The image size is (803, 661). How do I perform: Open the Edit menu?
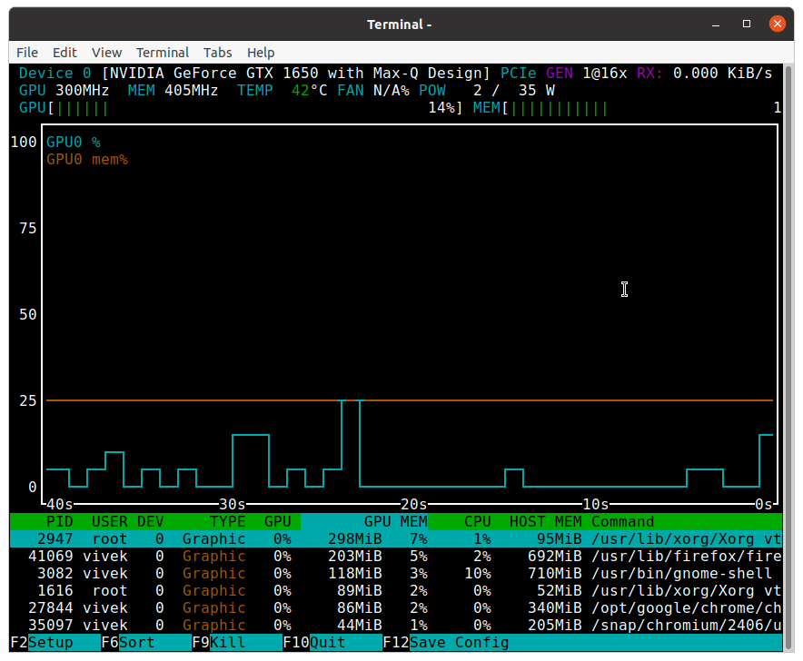pyautogui.click(x=64, y=52)
